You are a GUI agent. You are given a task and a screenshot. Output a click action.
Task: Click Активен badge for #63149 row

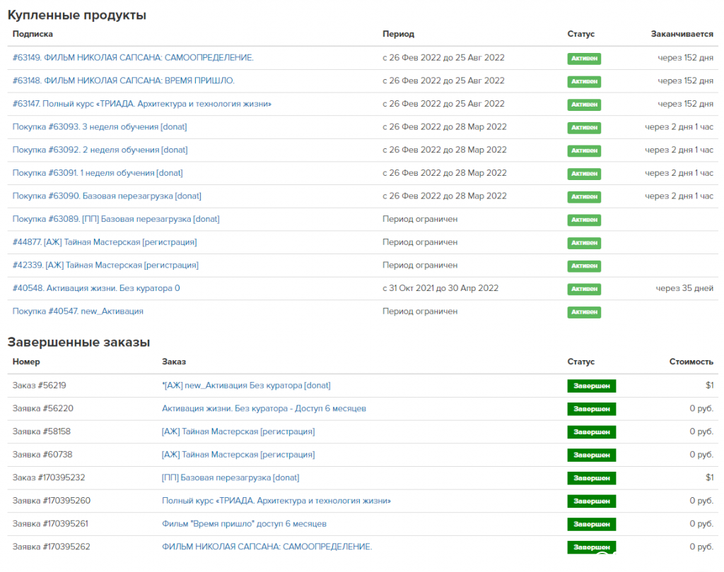coord(584,58)
